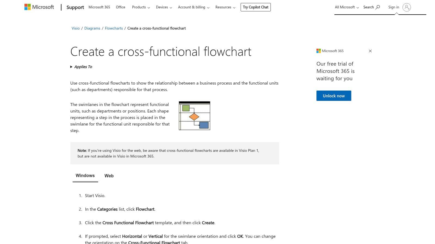Open the All Microsoft dropdown
Image resolution: width=435 pixels, height=244 pixels.
[x=347, y=7]
